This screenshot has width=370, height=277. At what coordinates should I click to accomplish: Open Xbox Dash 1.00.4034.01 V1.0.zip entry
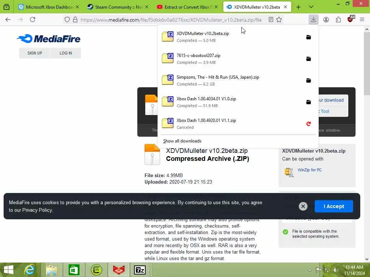pos(230,102)
